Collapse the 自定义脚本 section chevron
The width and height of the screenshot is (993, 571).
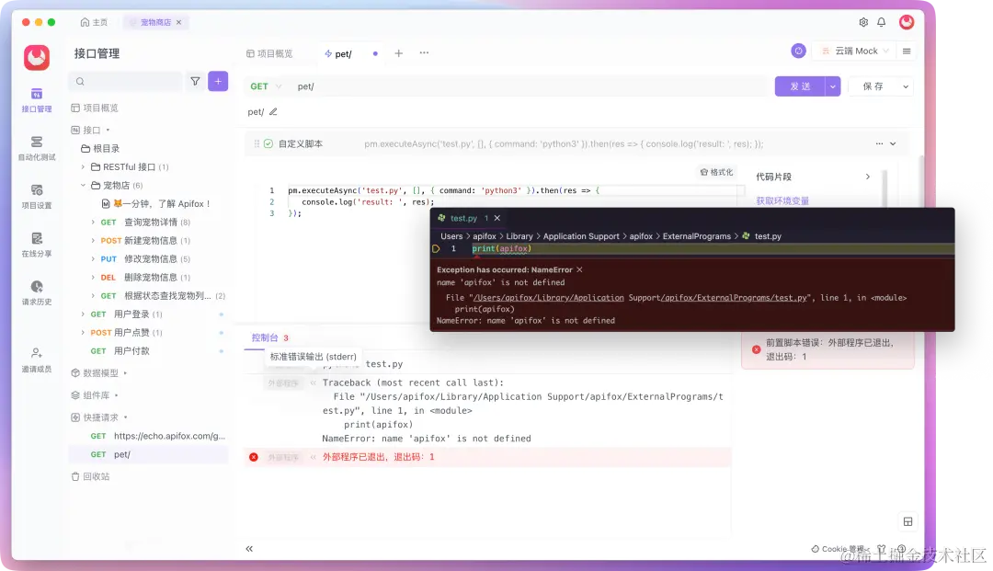pyautogui.click(x=893, y=143)
